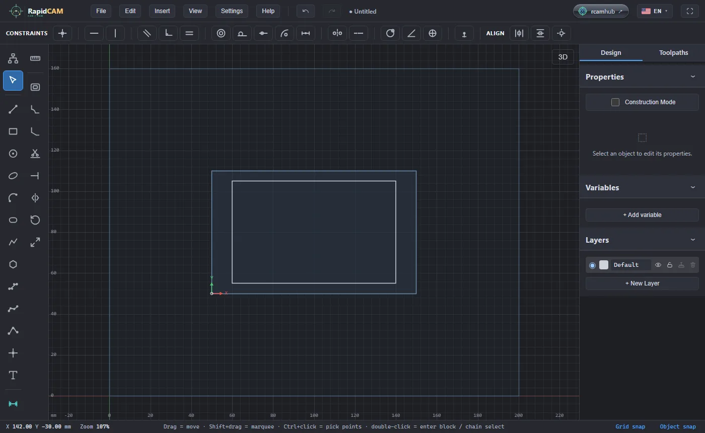This screenshot has height=433, width=705.
Task: Open the EN language dropdown
Action: [x=655, y=11]
